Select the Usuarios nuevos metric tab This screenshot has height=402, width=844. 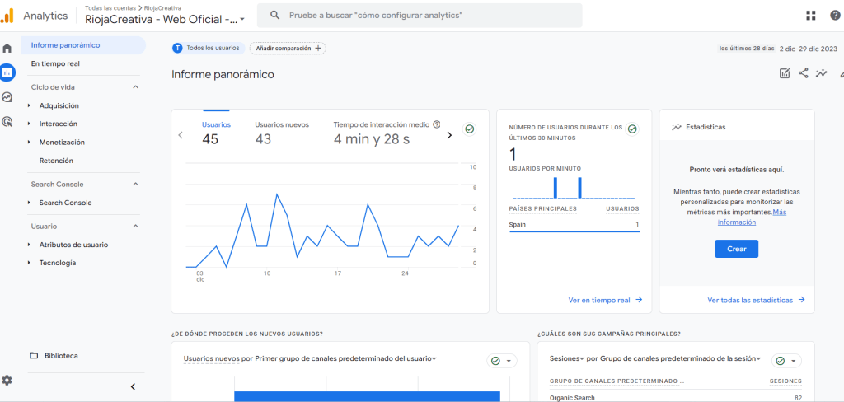[282, 132]
